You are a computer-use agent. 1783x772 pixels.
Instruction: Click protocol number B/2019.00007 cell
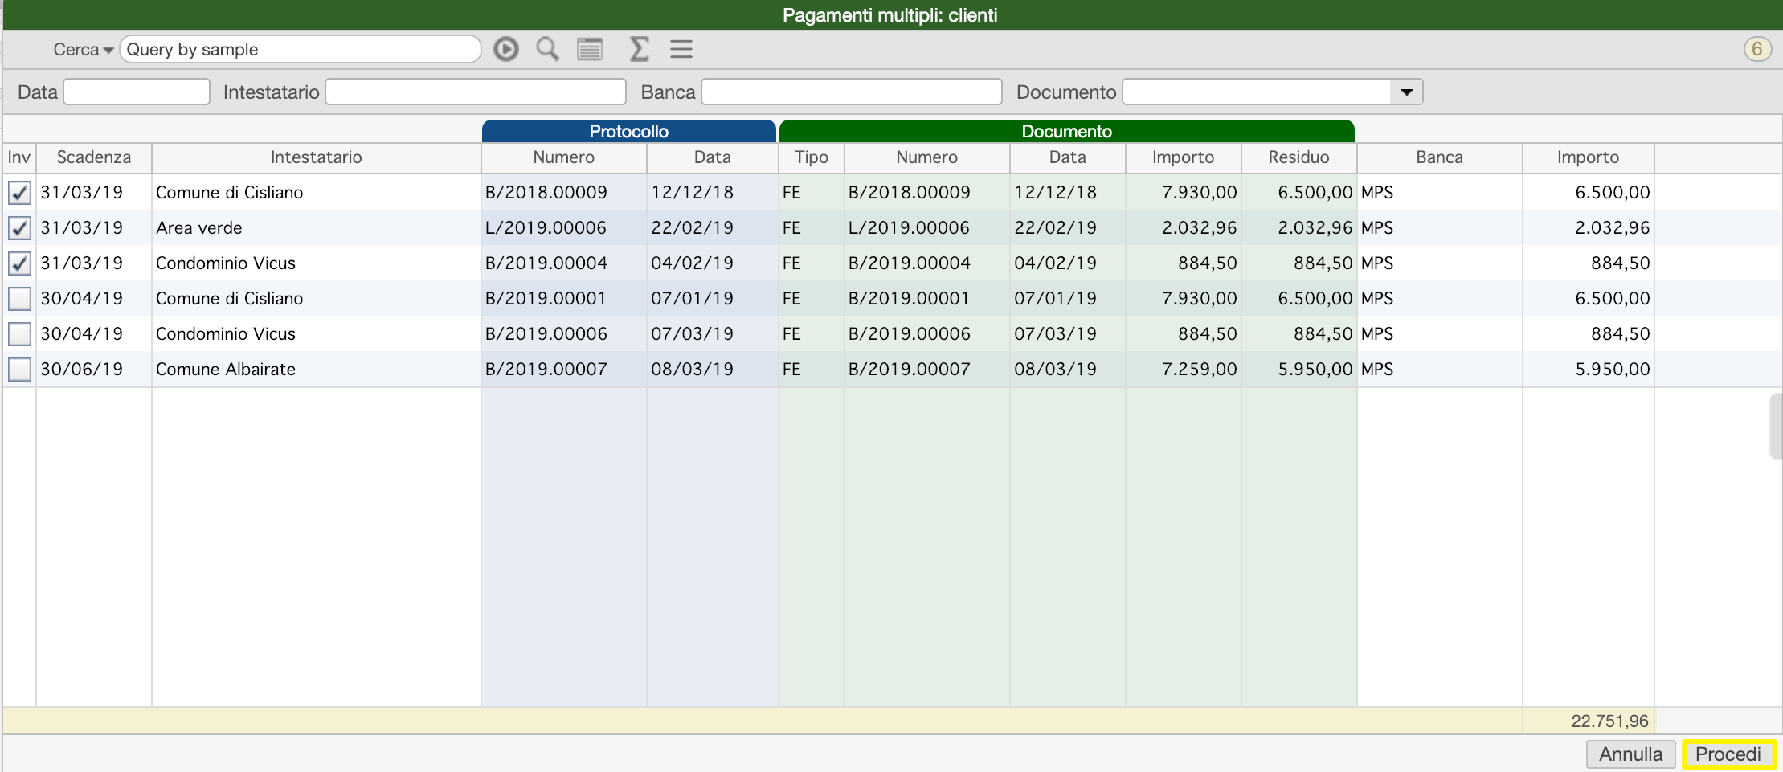tap(564, 370)
